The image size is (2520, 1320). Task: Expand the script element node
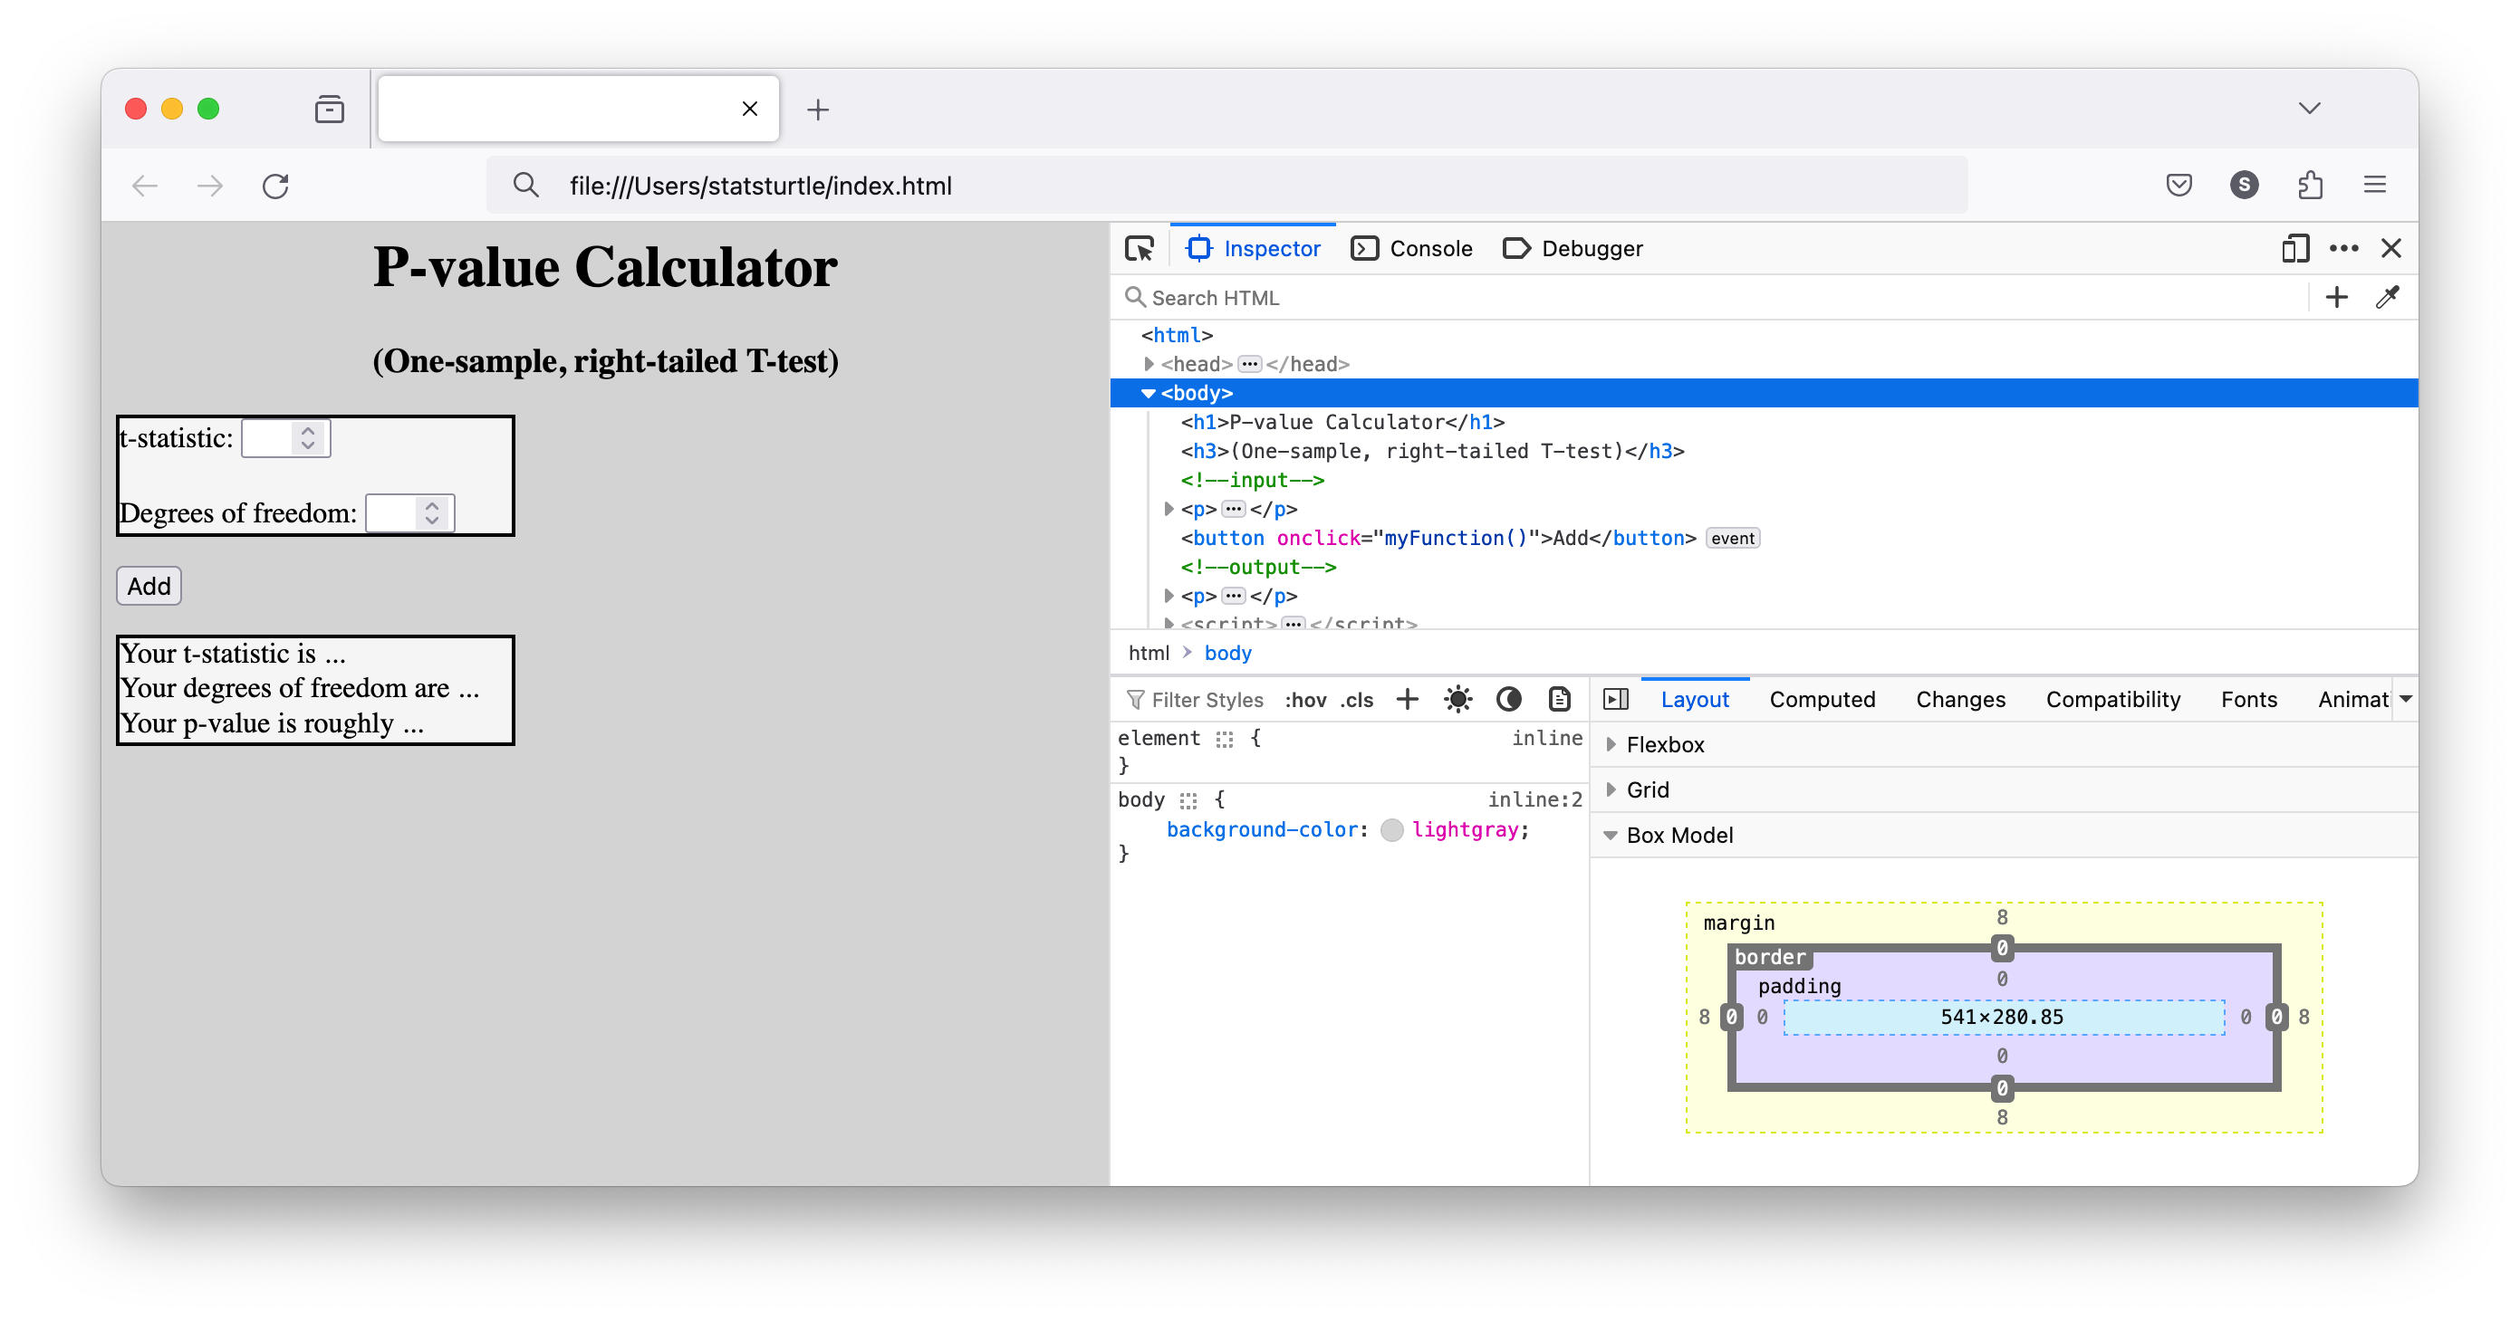click(x=1168, y=623)
